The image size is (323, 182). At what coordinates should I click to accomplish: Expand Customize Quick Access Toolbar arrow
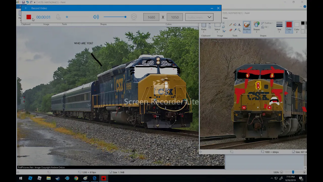35,2
